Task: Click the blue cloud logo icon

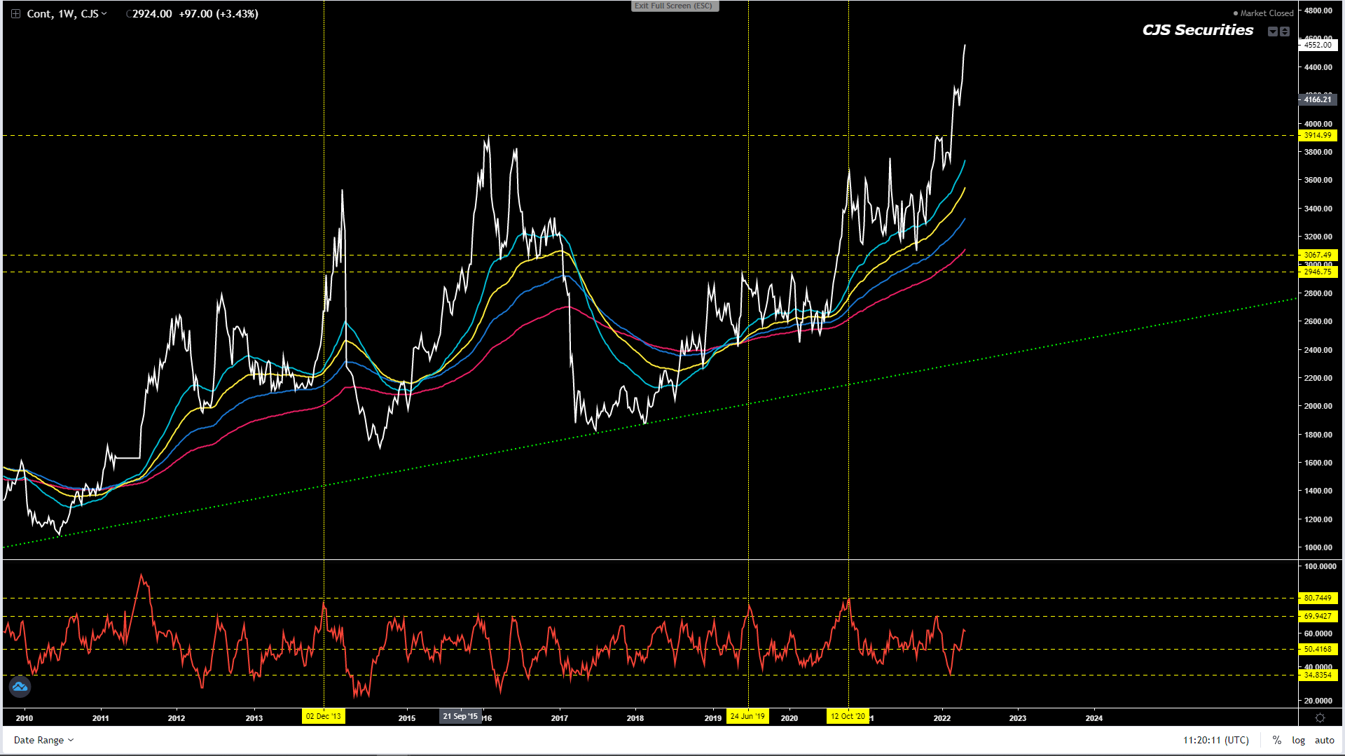Action: coord(20,687)
